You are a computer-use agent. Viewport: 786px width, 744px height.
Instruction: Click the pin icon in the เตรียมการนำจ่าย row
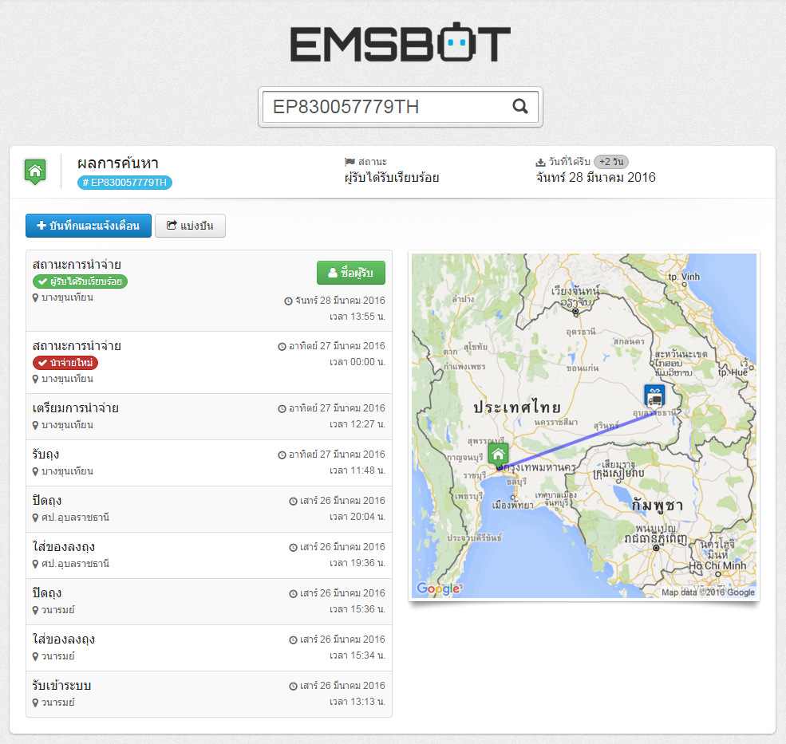pyautogui.click(x=35, y=425)
